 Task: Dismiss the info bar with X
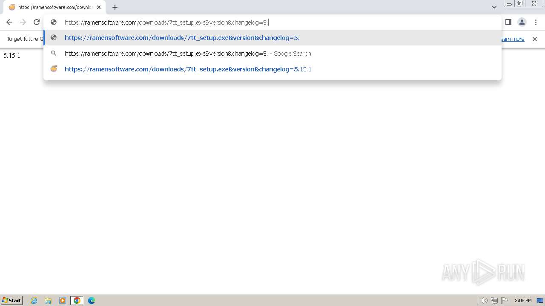535,39
